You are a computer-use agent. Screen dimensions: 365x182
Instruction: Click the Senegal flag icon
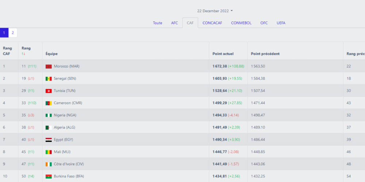(x=49, y=79)
